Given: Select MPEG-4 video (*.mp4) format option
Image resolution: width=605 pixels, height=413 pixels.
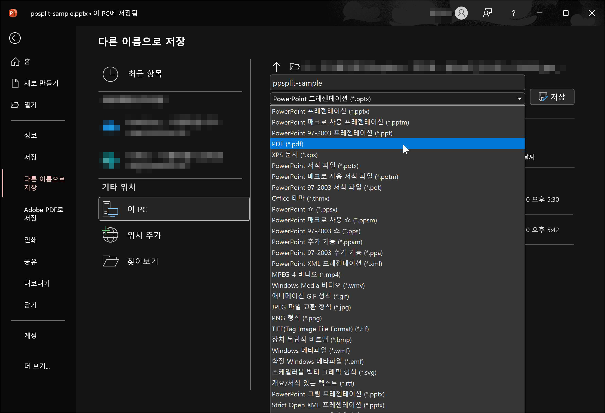Looking at the screenshot, I should 306,274.
